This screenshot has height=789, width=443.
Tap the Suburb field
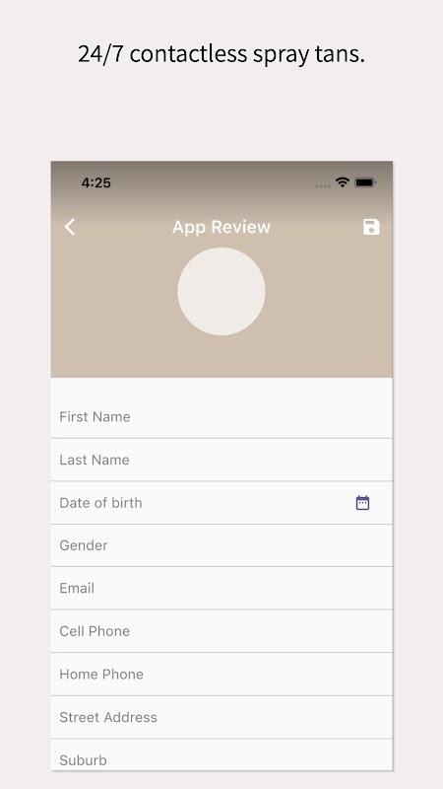[x=221, y=754]
